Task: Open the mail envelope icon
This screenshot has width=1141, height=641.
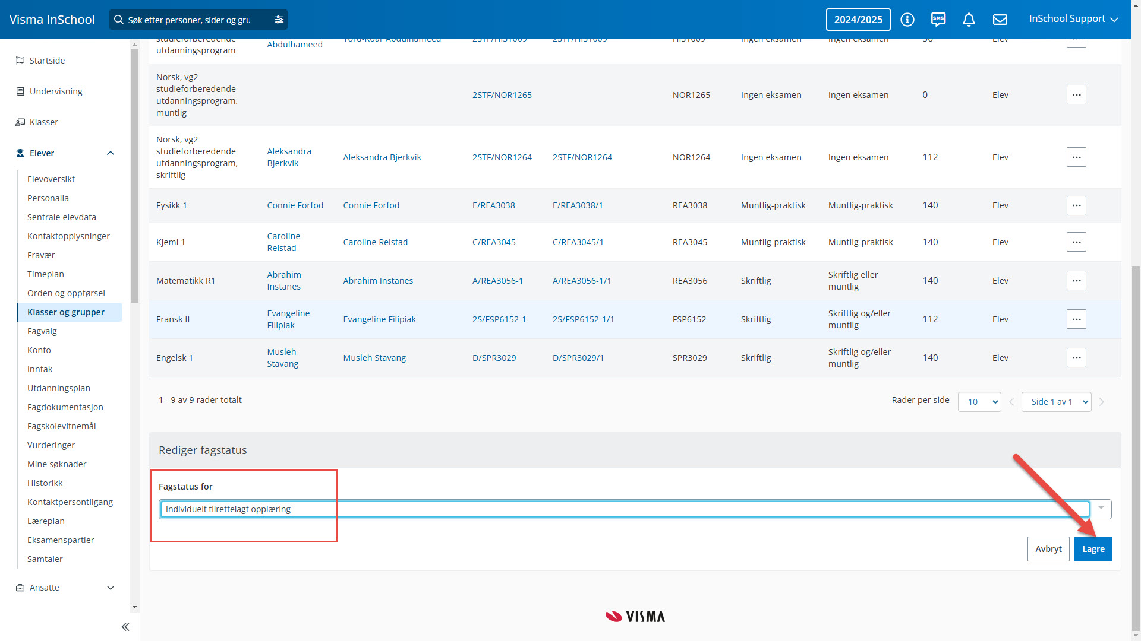Action: tap(1000, 20)
